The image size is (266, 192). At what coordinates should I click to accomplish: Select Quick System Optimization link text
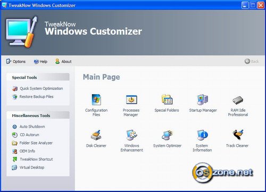pyautogui.click(x=41, y=88)
